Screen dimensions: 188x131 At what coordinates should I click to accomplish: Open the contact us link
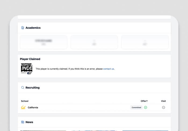[x=109, y=69]
